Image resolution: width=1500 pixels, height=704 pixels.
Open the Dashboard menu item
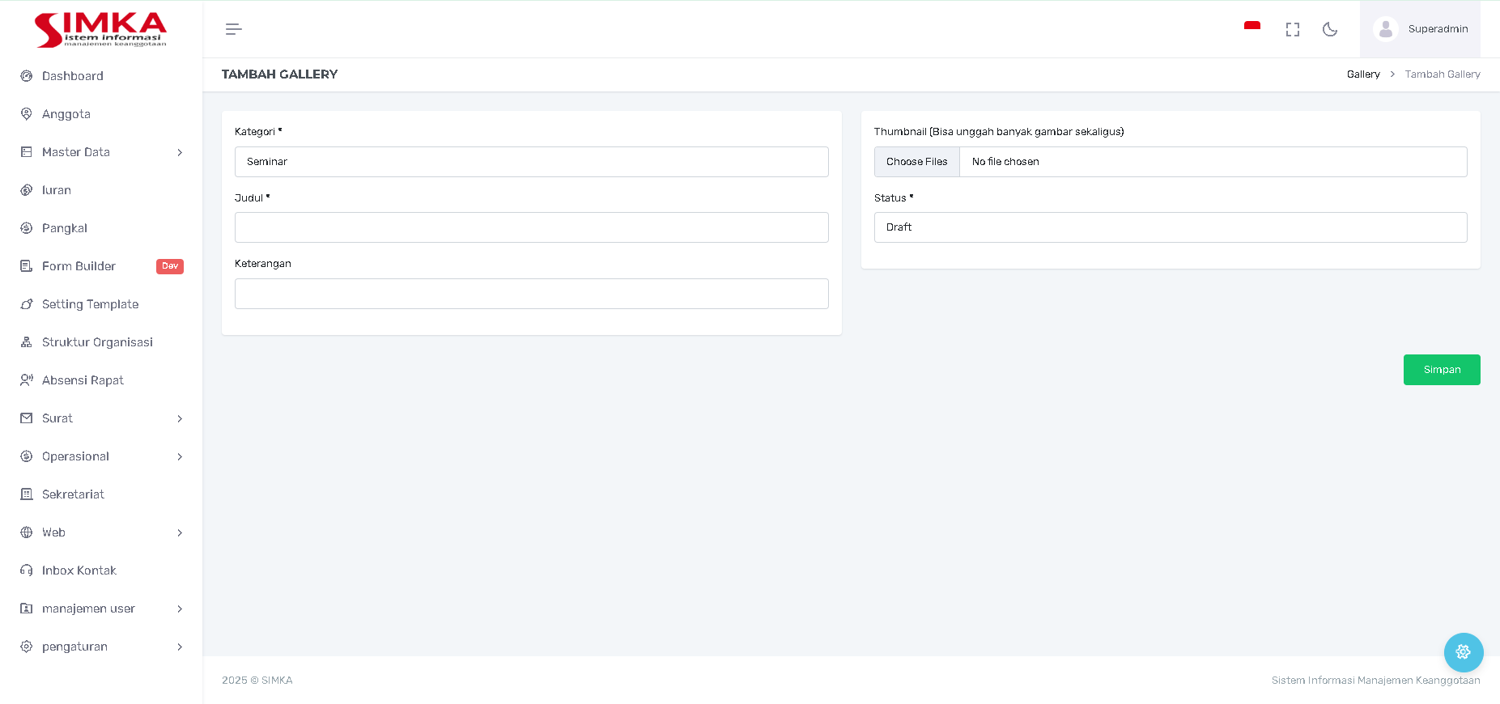(73, 76)
